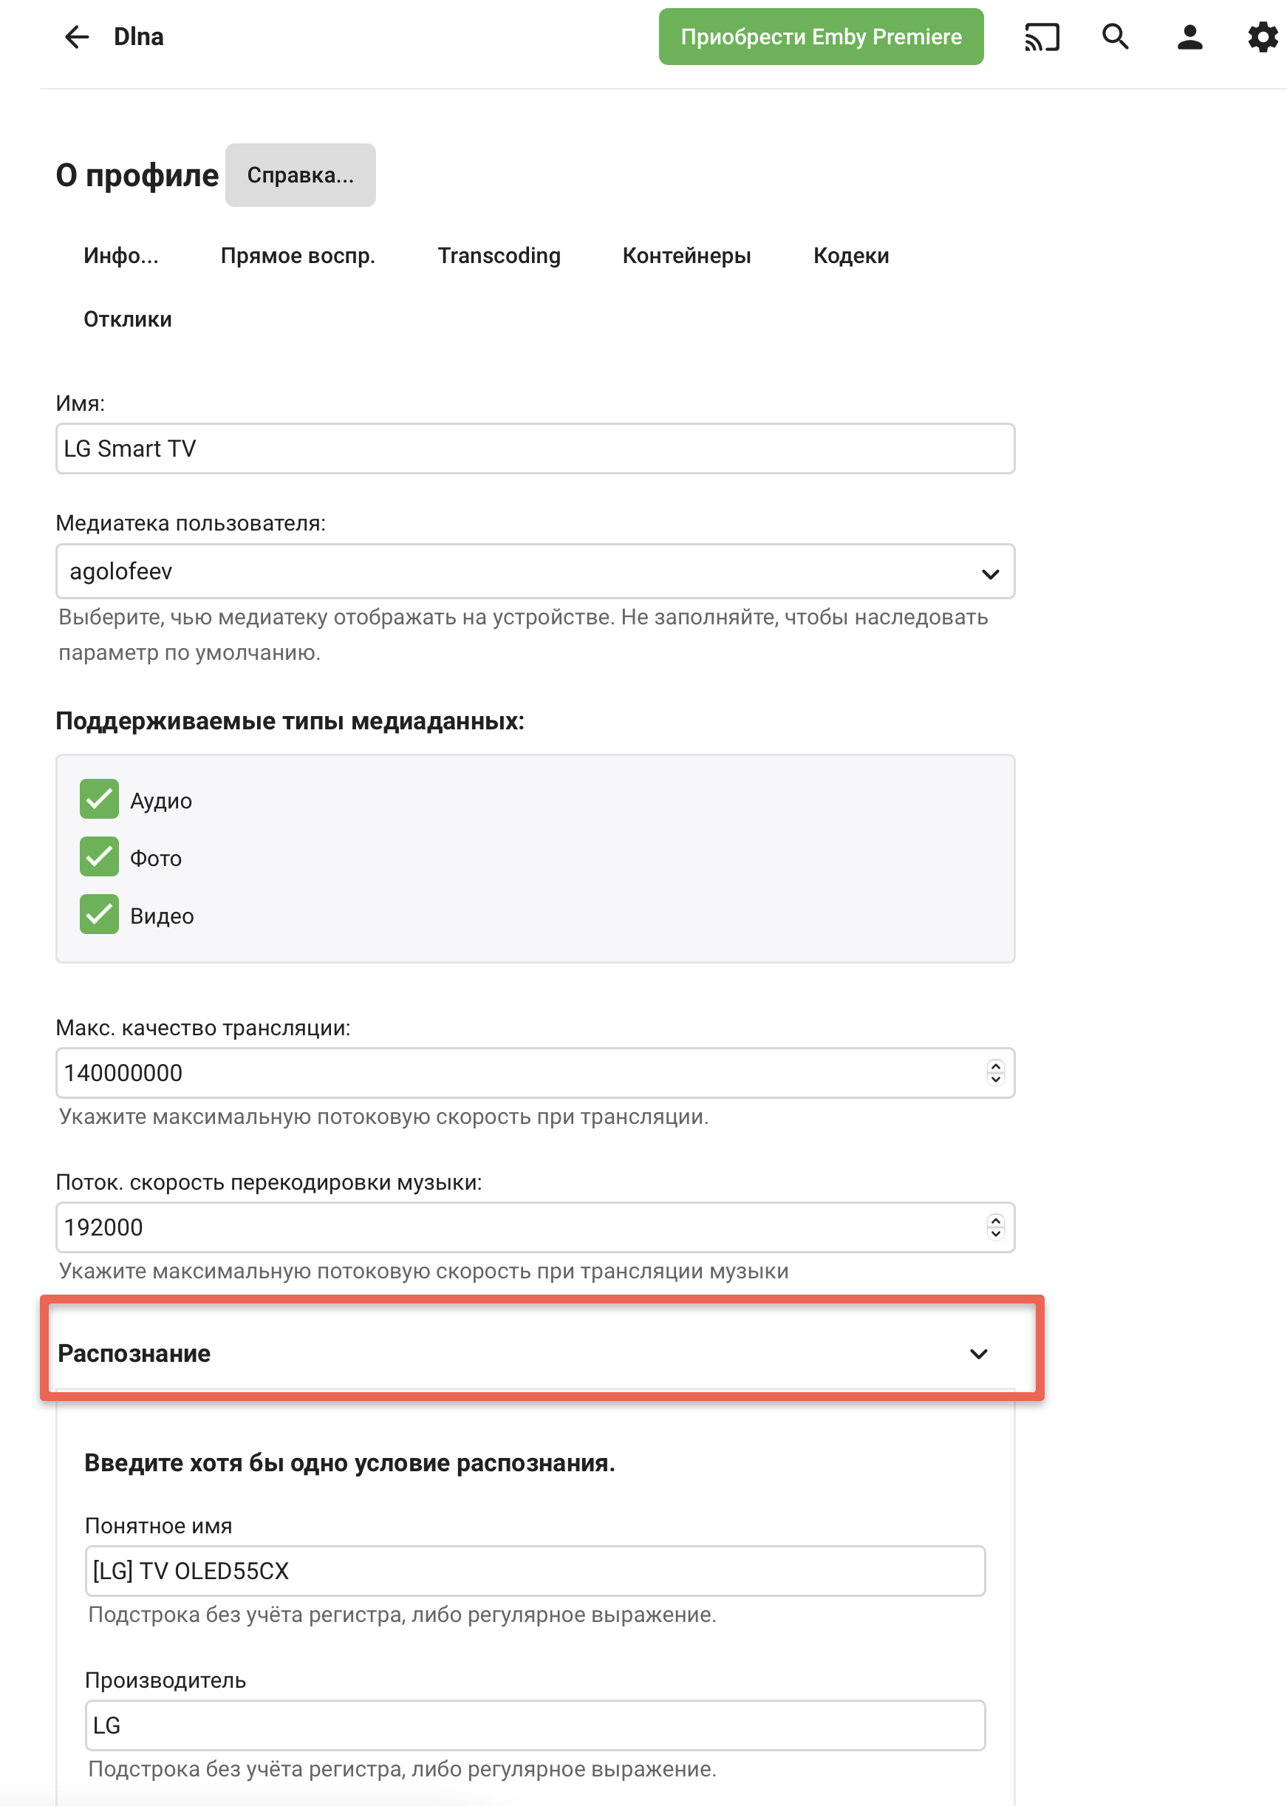Screen dimensions: 1287x1806
Task: Collapse the Распознание section
Action: click(979, 1354)
